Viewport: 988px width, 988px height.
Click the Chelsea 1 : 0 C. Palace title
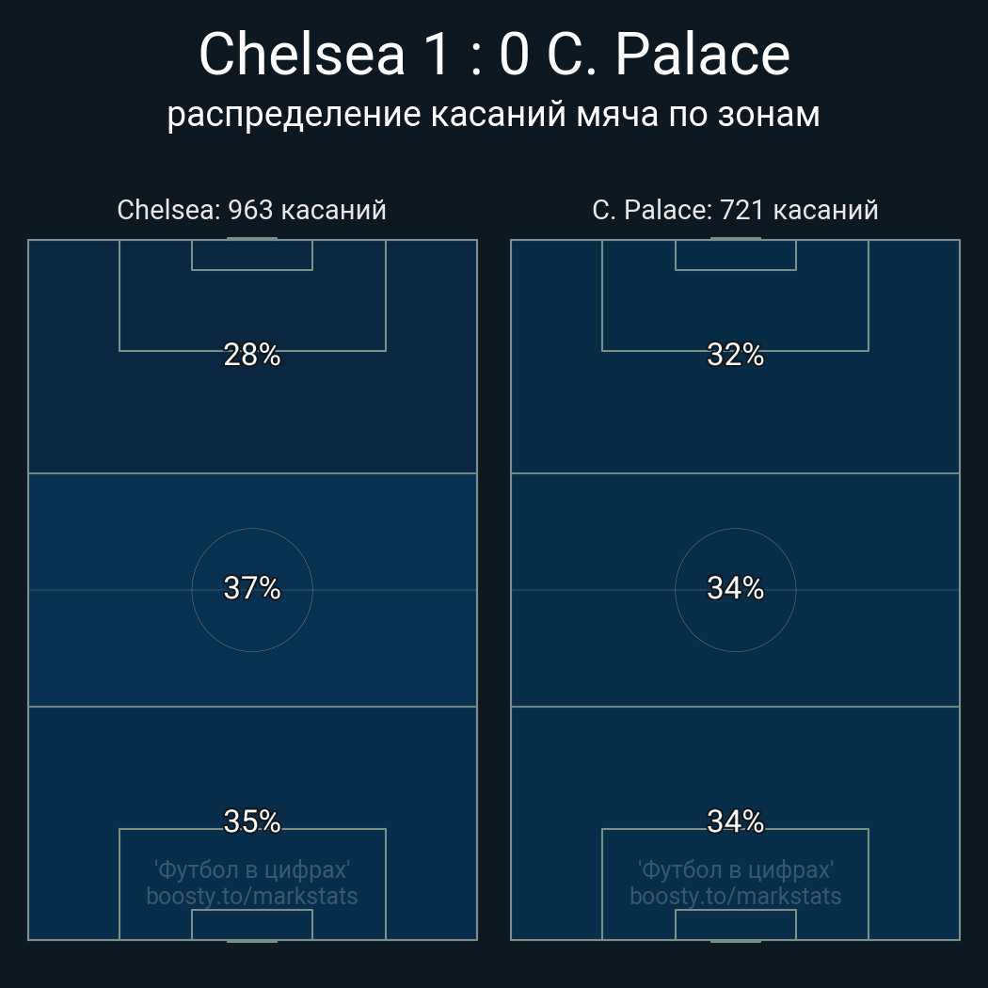pos(494,55)
